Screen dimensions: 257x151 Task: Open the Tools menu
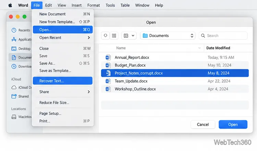point(110,5)
